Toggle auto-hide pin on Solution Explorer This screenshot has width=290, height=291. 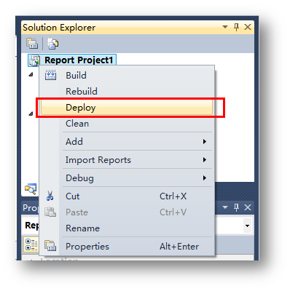(236, 27)
